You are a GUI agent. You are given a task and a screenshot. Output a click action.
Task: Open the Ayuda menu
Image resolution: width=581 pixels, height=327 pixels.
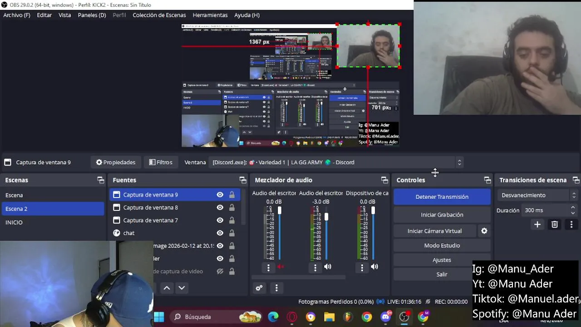(x=247, y=15)
